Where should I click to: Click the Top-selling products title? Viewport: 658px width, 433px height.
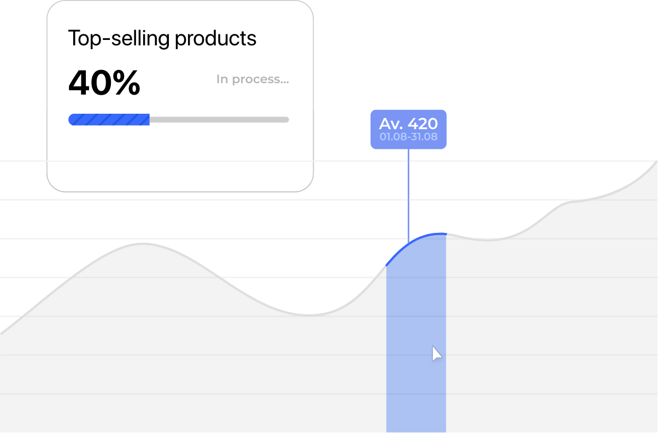(x=162, y=39)
